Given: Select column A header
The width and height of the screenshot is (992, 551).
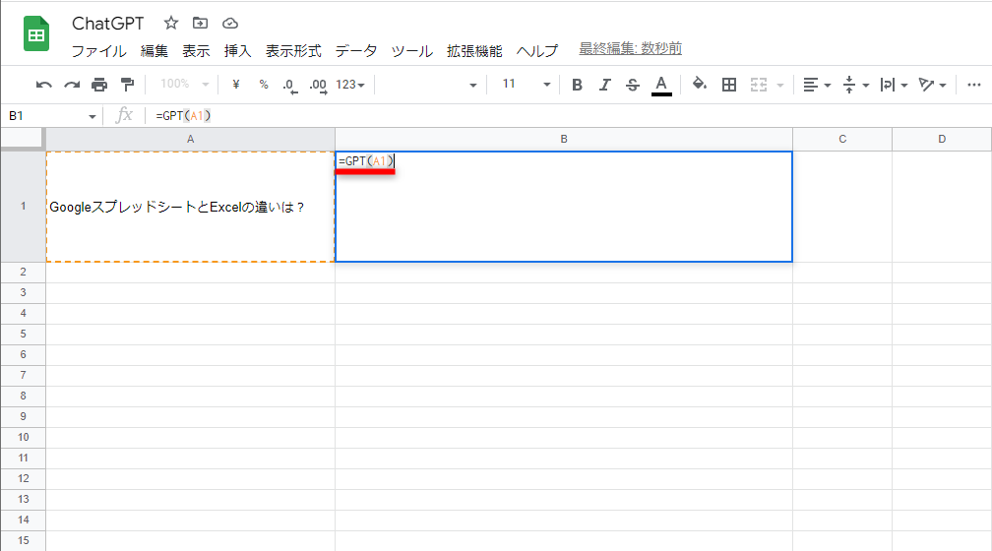Looking at the screenshot, I should pyautogui.click(x=191, y=139).
